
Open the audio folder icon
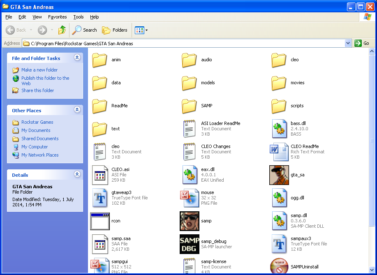pos(189,60)
